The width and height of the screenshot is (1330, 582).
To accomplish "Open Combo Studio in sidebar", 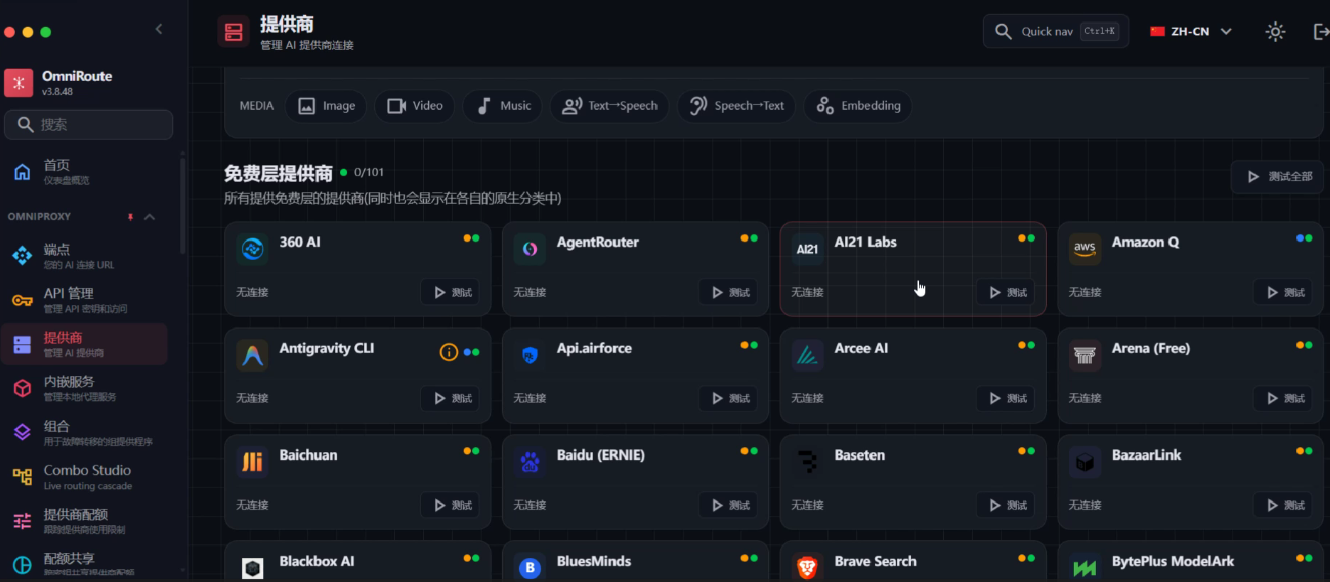I will 84,477.
